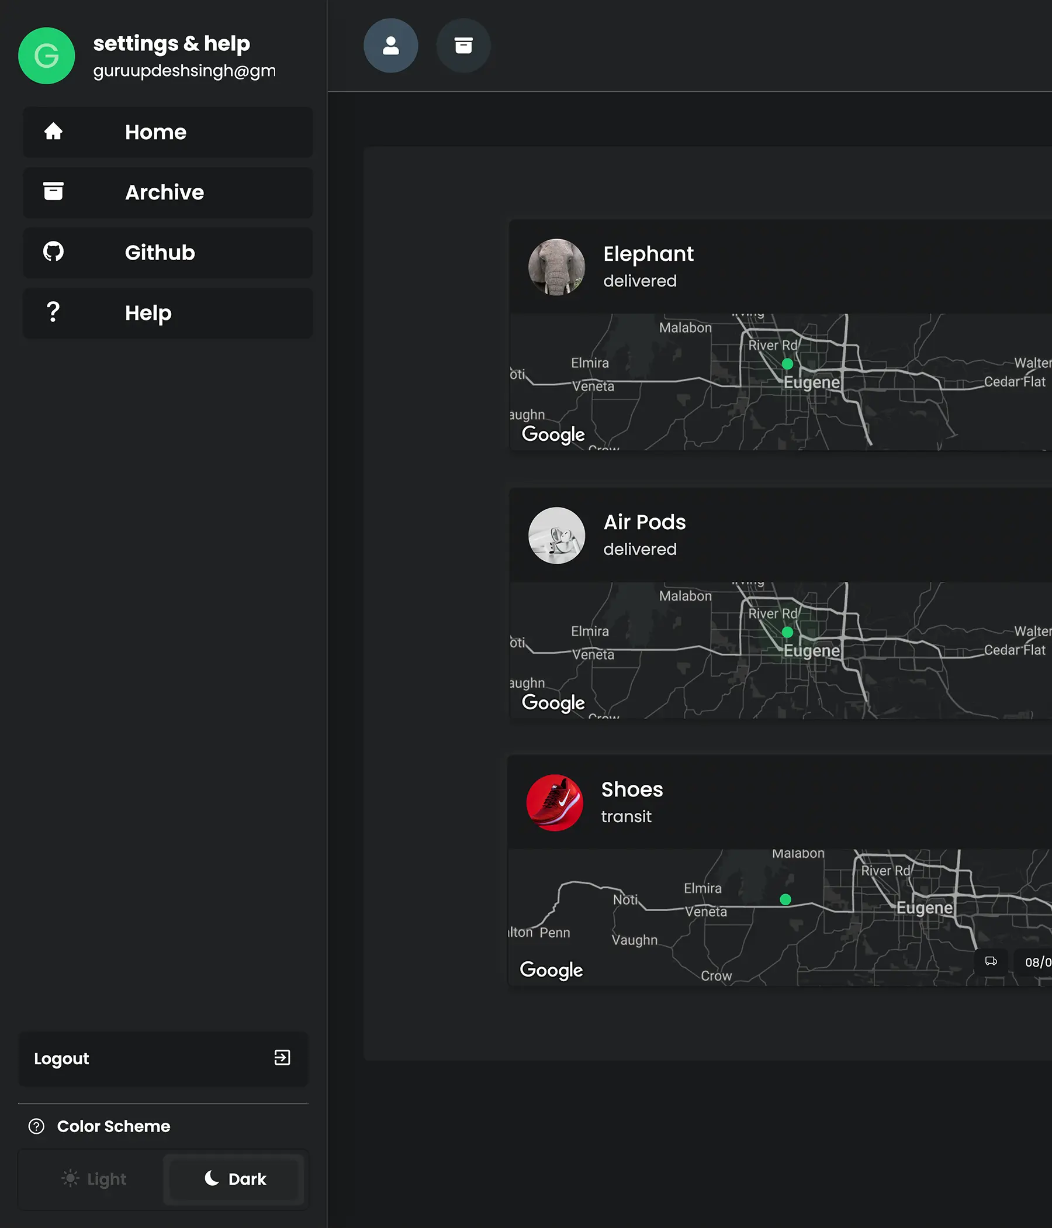
Task: Open the Github menu item
Action: pyautogui.click(x=168, y=253)
